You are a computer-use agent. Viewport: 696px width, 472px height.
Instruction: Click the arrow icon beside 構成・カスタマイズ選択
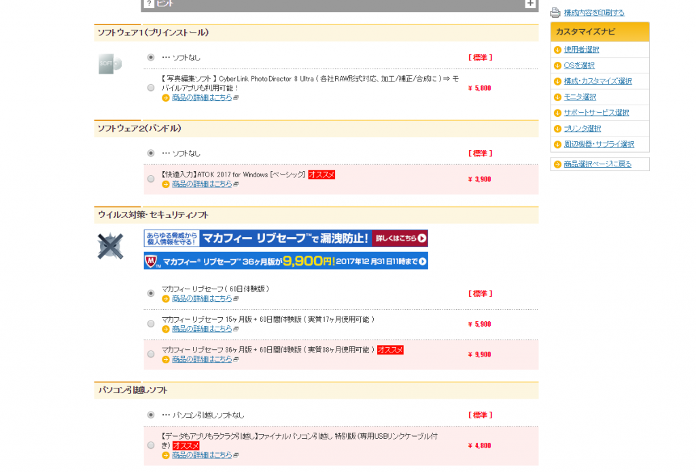point(557,81)
